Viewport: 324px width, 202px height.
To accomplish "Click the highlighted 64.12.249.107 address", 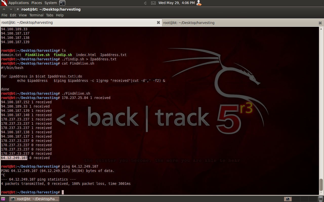I will [14, 158].
